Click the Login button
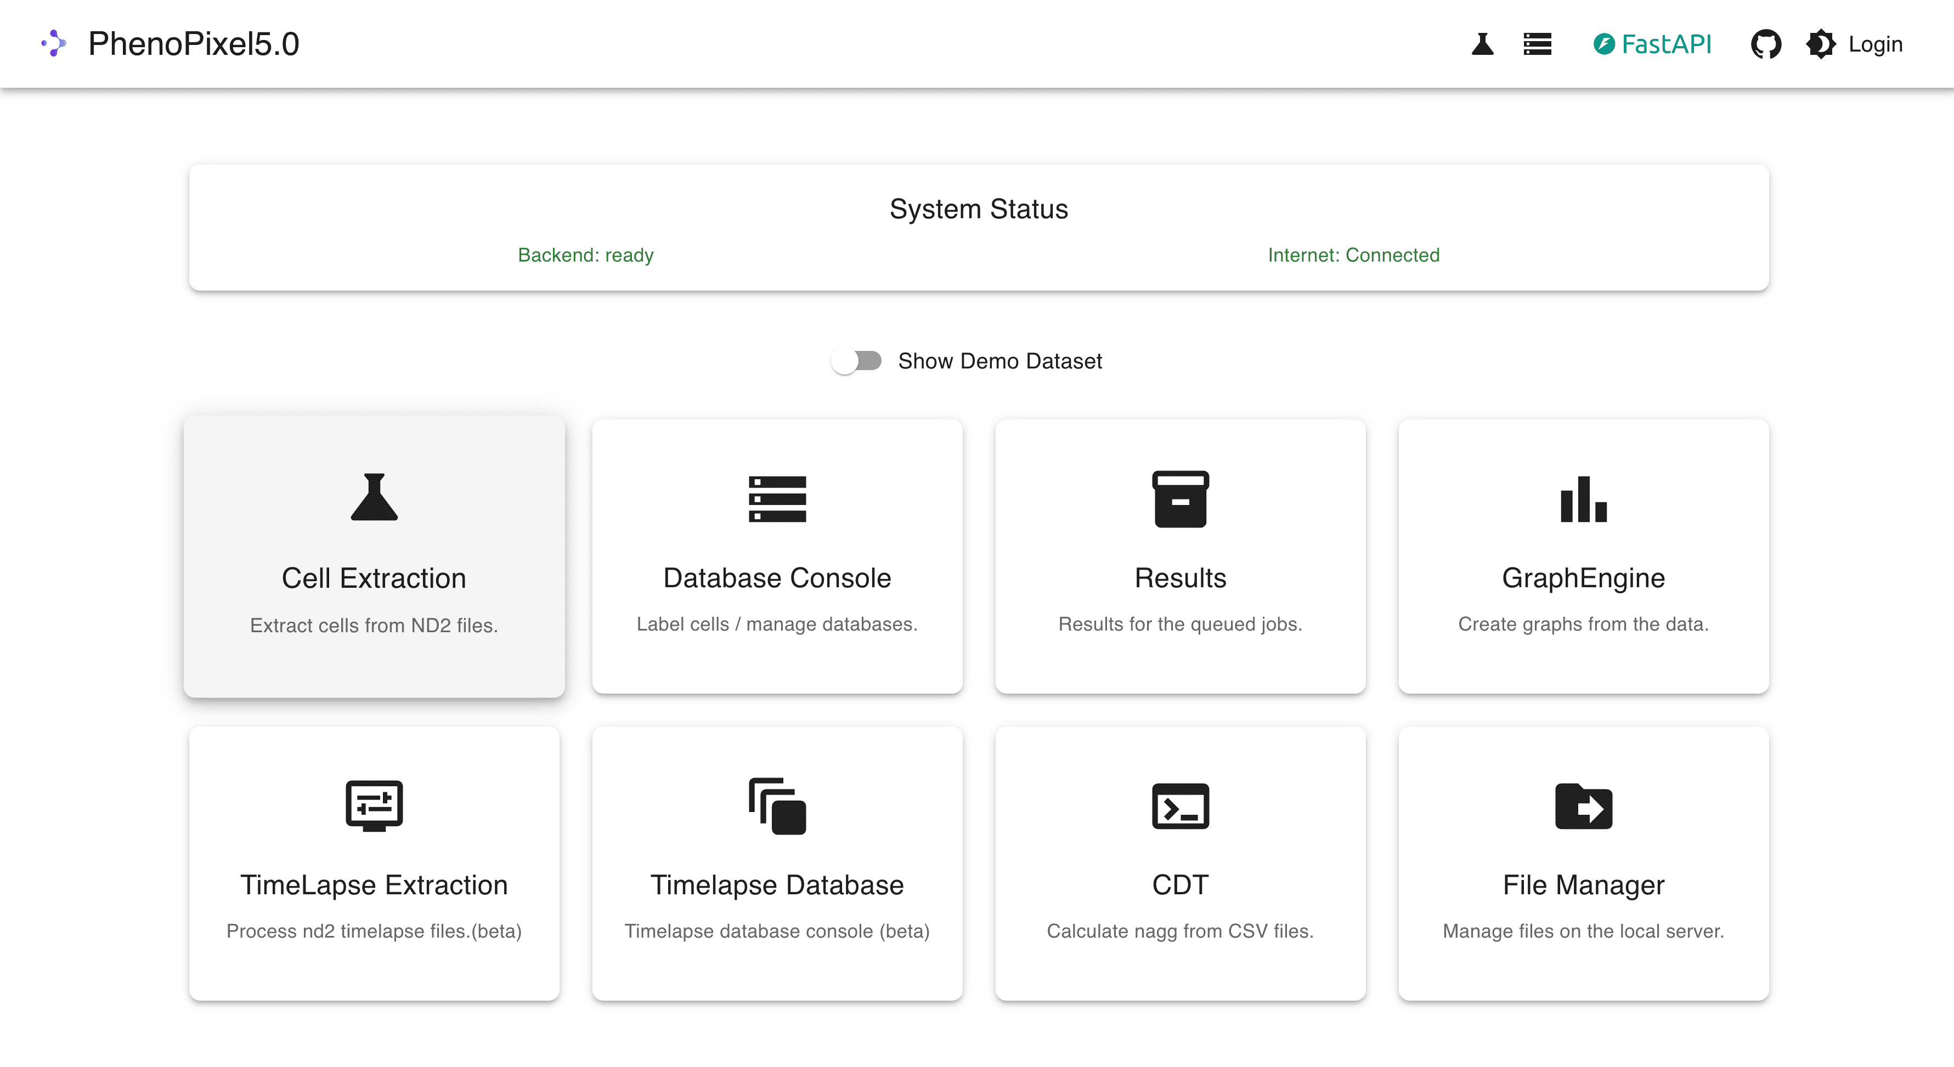The height and width of the screenshot is (1067, 1954). (1875, 44)
